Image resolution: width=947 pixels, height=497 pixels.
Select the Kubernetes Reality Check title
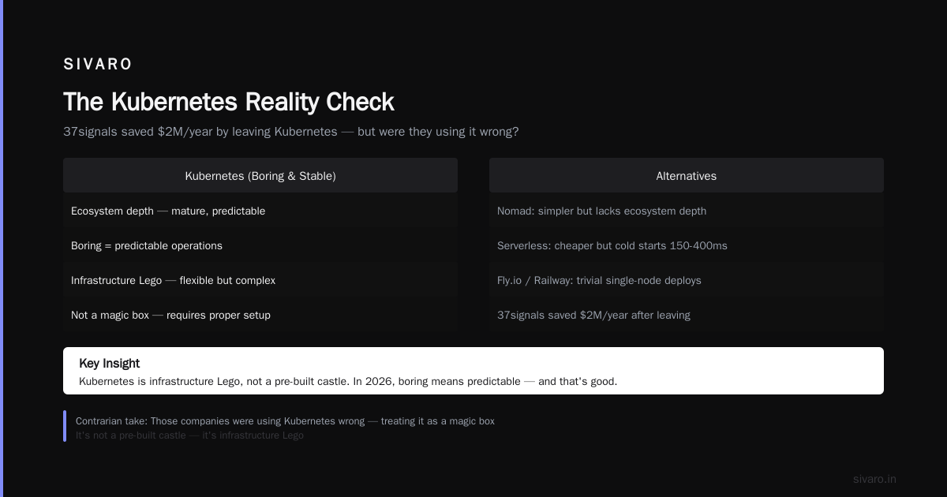point(229,102)
